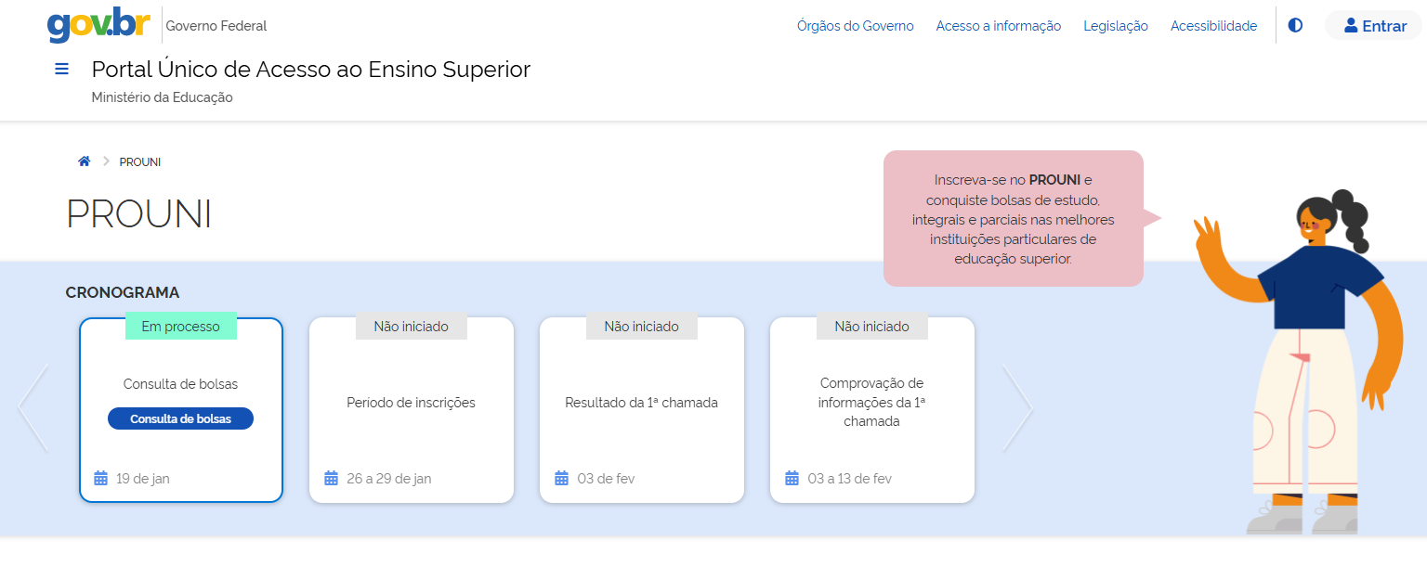1427x566 pixels.
Task: Advance schedule carousel with right arrow
Action: (1017, 408)
